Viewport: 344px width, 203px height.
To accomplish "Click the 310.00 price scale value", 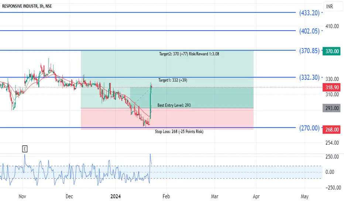I will 332,94.
